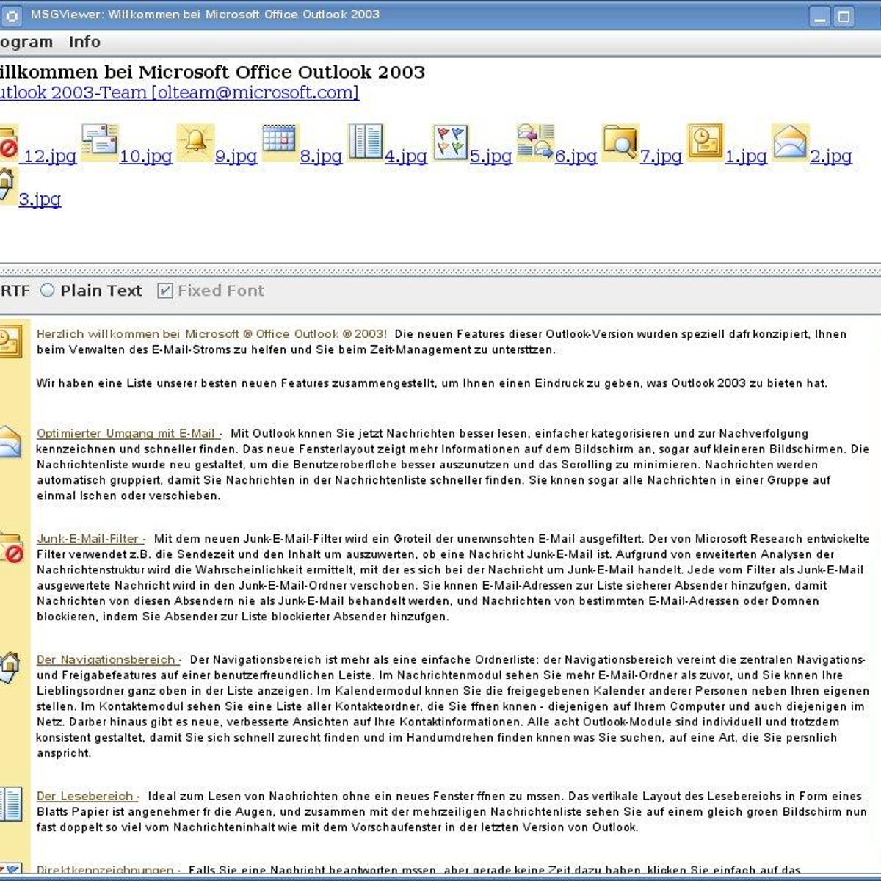The image size is (881, 881).
Task: Click the Outlook clock icon beside 1.jpg
Action: coord(706,142)
